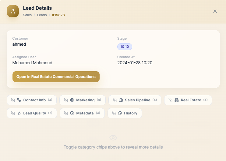The height and width of the screenshot is (161, 226).
Task: Click hidden-eye icon on History chip
Action: pos(114,113)
